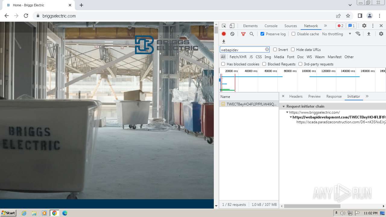The image size is (386, 217).
Task: Filter requests by Fetch/XHR
Action: click(x=238, y=57)
